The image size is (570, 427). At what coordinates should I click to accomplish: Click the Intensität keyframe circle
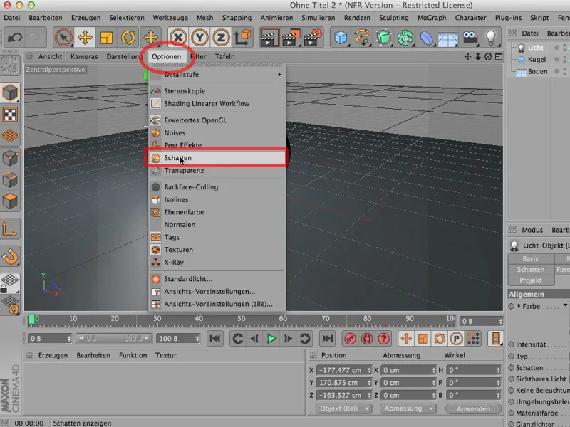pyautogui.click(x=511, y=344)
